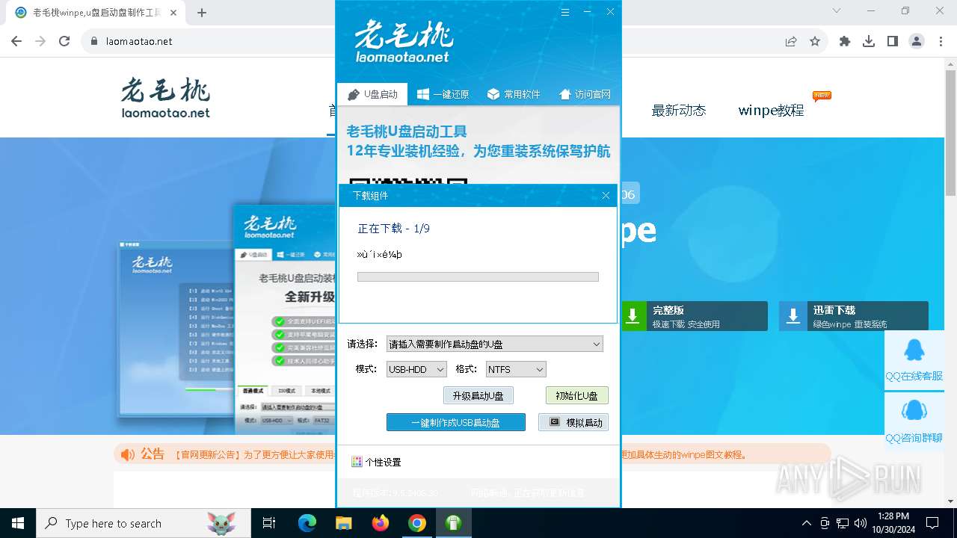Download 完整版 from the website
Image resolution: width=957 pixels, height=538 pixels.
pos(693,316)
